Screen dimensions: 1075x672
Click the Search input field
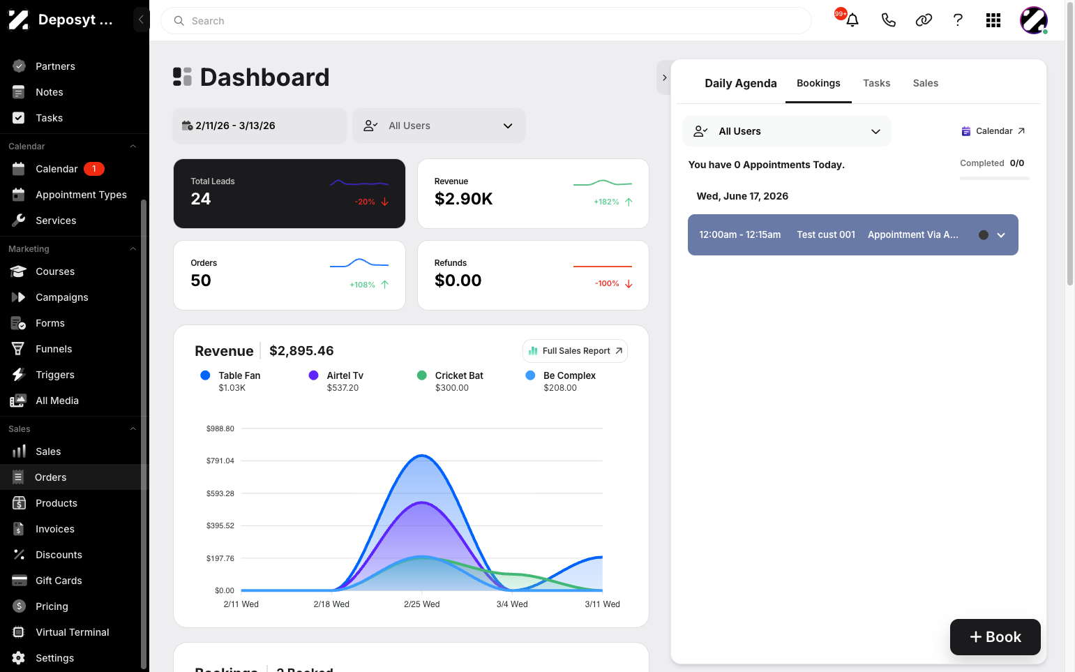(486, 21)
